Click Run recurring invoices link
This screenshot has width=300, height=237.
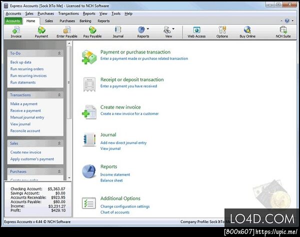pos(28,75)
